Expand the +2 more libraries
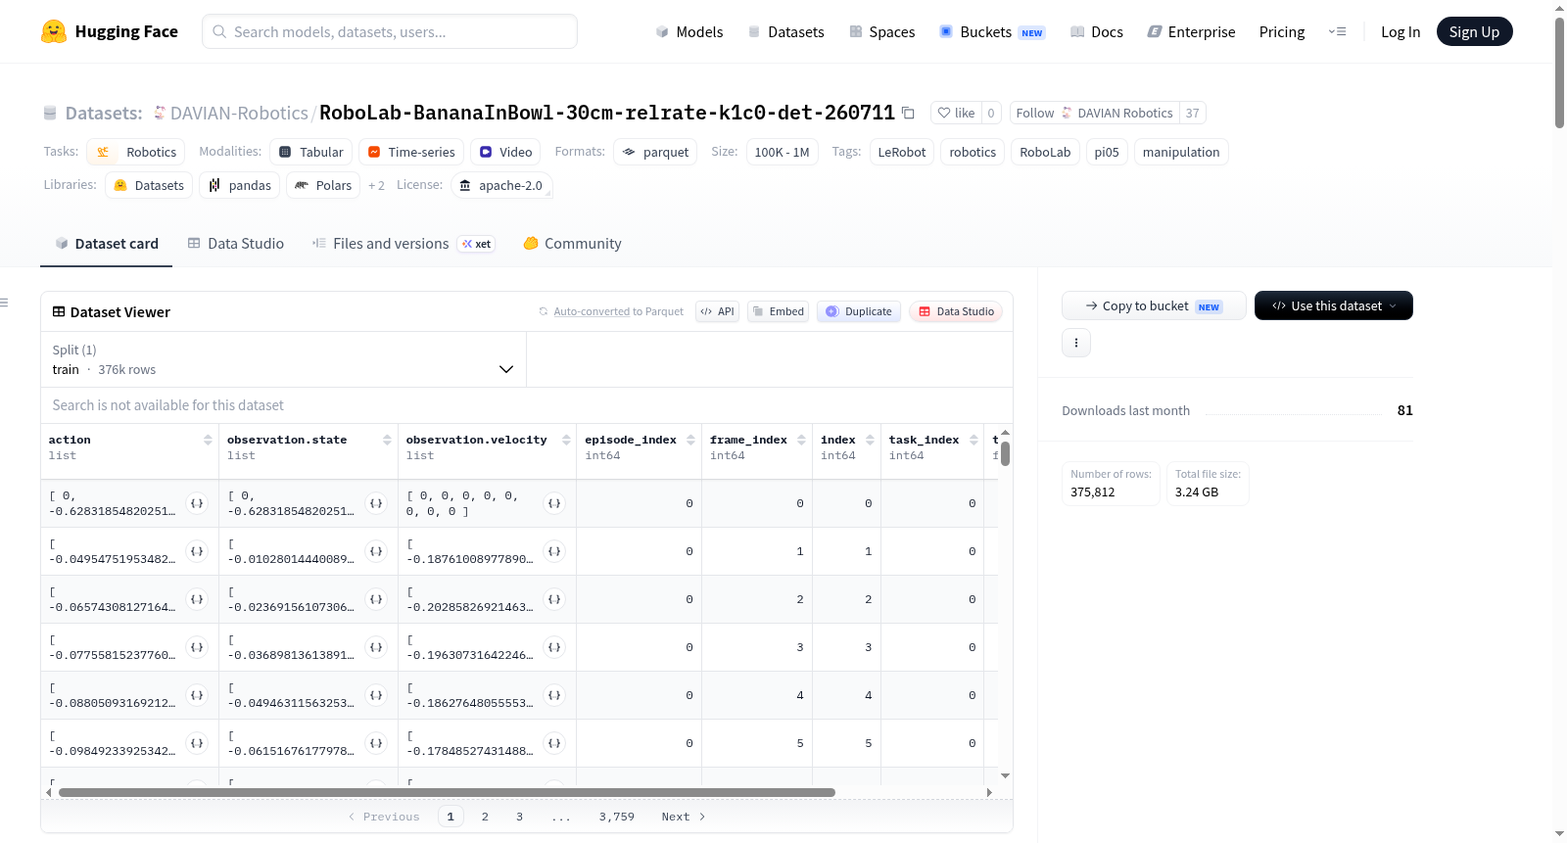Viewport: 1567px width, 843px height. coord(376,185)
